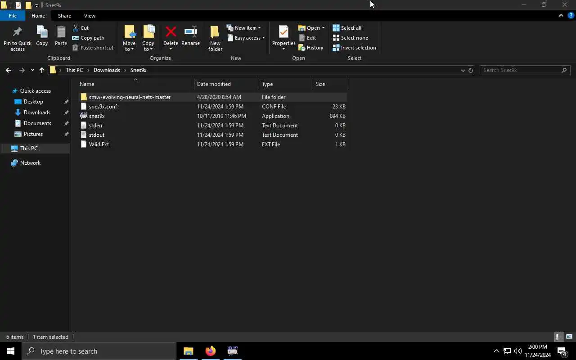Sort by Name column header
The width and height of the screenshot is (576, 360).
[135, 84]
